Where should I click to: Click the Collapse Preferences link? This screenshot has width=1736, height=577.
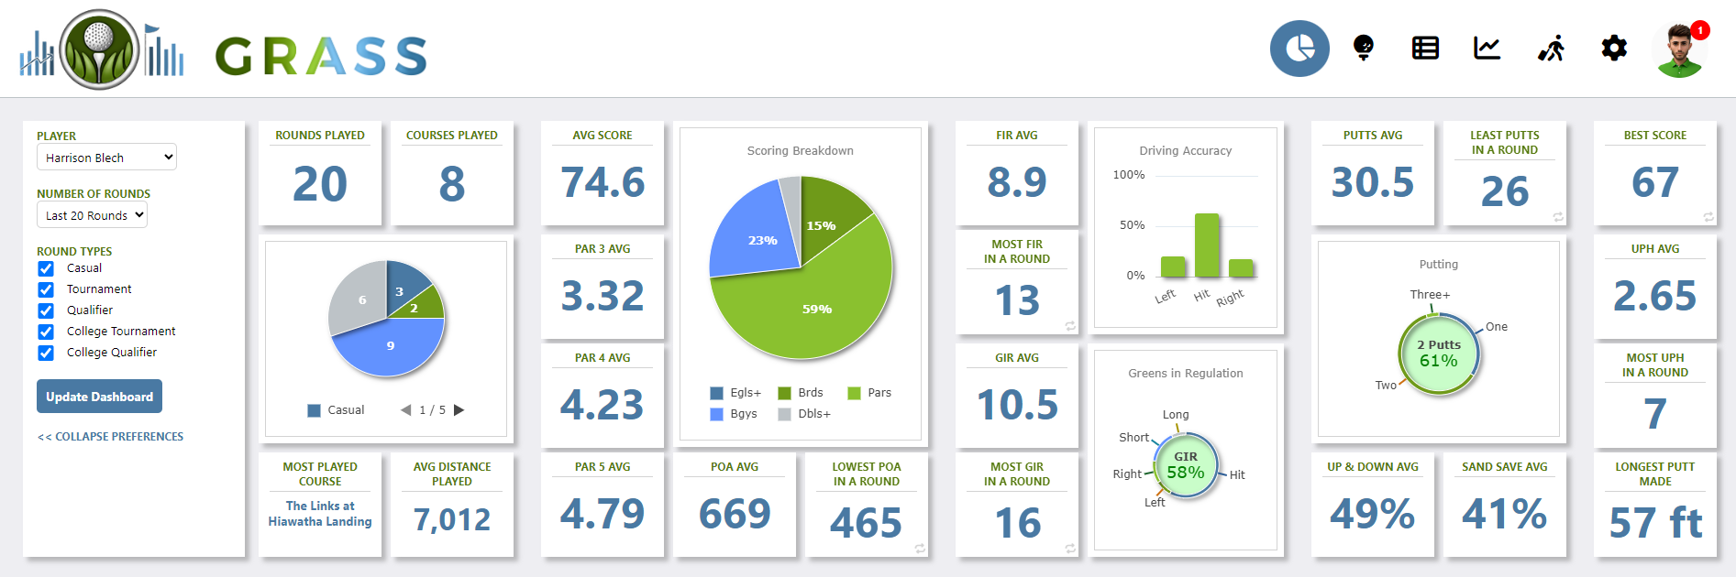click(x=110, y=437)
